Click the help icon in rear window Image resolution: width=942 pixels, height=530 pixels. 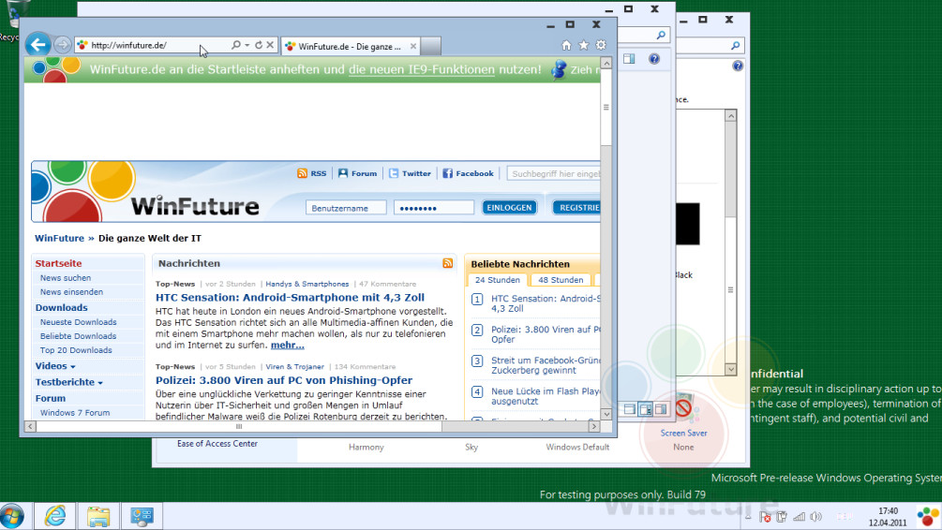[738, 66]
